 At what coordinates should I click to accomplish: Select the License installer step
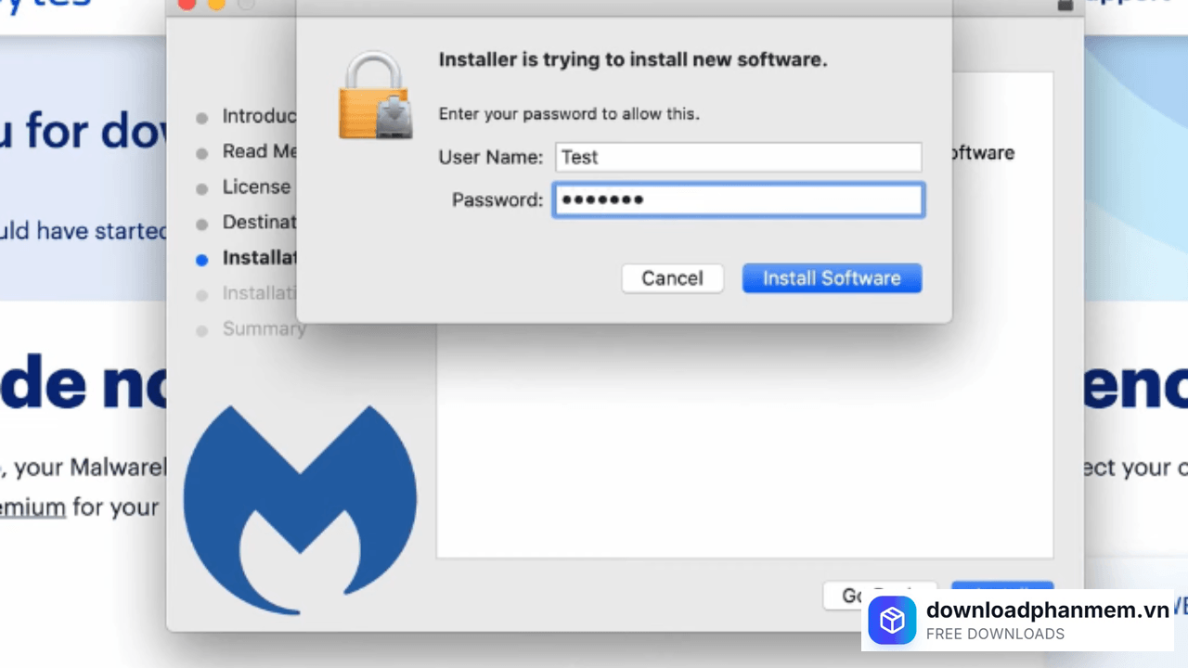(x=257, y=187)
